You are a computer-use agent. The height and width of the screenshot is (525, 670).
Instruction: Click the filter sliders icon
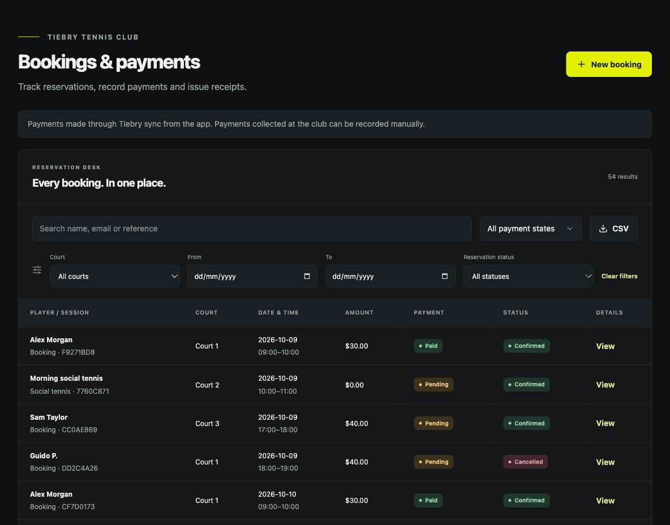[37, 269]
